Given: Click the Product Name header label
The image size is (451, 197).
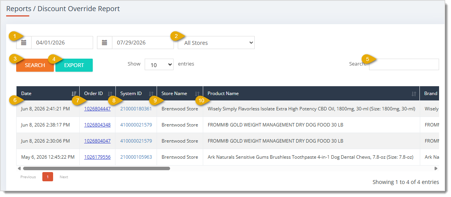Looking at the screenshot, I should point(223,94).
